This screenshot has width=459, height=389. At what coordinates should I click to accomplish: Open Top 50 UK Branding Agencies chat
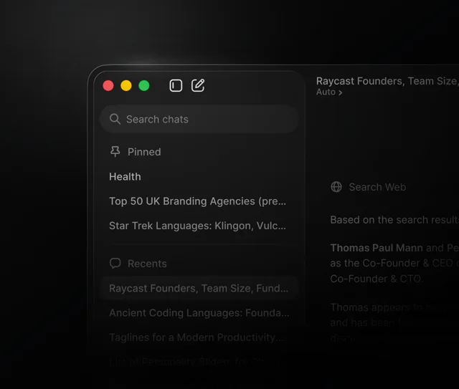coord(198,201)
